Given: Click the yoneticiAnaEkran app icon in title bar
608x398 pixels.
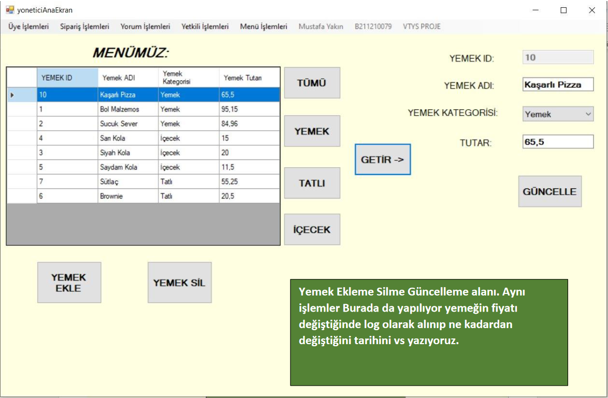Looking at the screenshot, I should tap(9, 10).
